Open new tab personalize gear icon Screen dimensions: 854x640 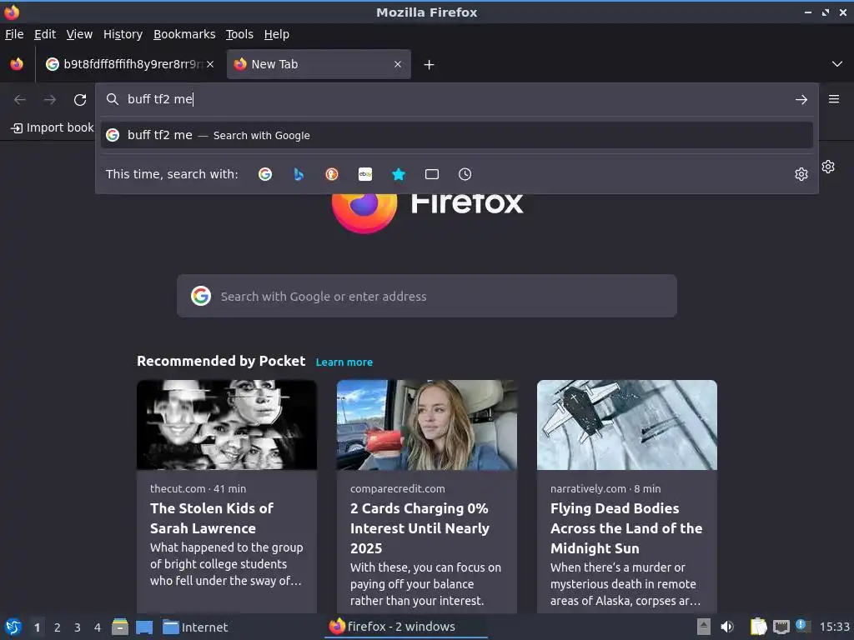click(x=828, y=167)
